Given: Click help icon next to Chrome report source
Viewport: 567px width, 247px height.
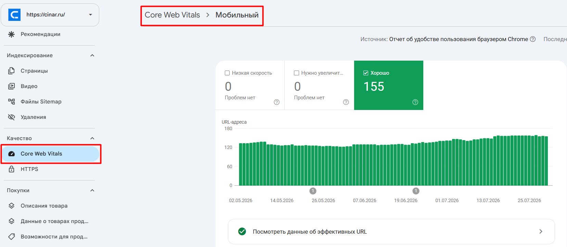Looking at the screenshot, I should click(x=533, y=39).
